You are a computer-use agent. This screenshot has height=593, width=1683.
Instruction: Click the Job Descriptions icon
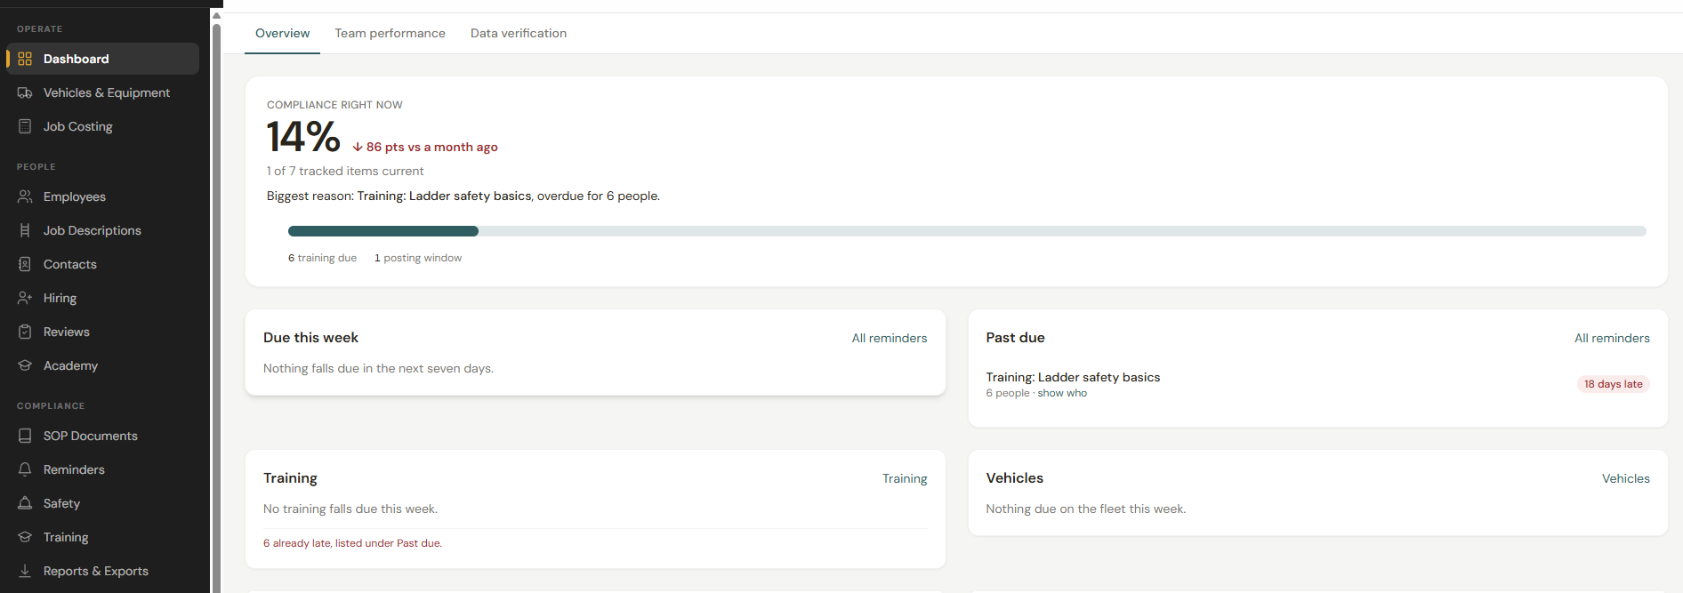25,230
